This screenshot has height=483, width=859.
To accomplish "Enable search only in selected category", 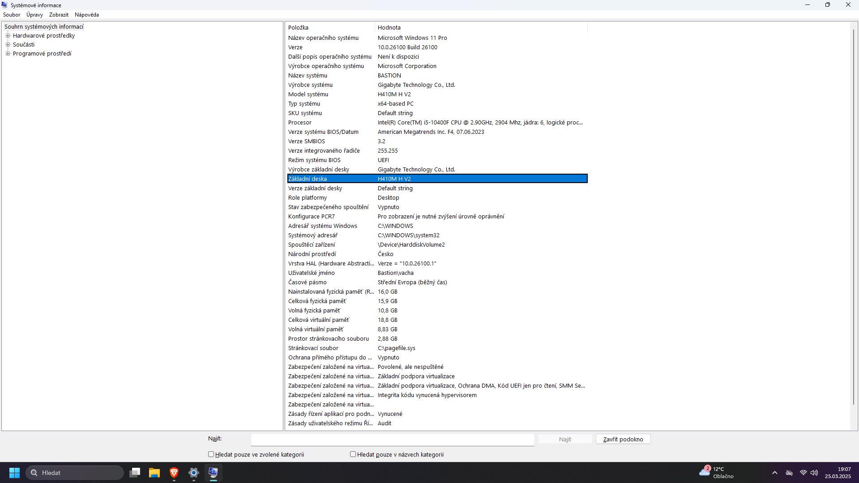I will [211, 454].
